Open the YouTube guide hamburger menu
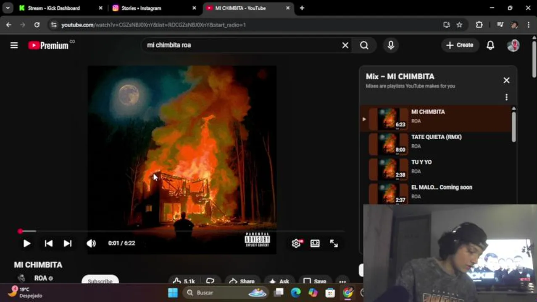537x302 pixels. 14,45
